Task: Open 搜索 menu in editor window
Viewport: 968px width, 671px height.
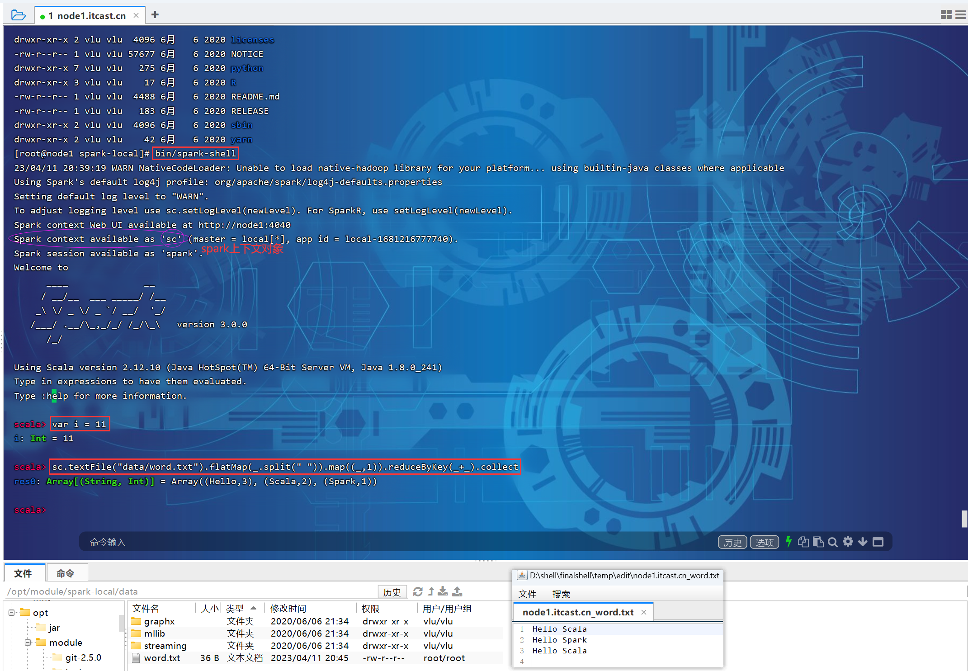Action: click(561, 594)
